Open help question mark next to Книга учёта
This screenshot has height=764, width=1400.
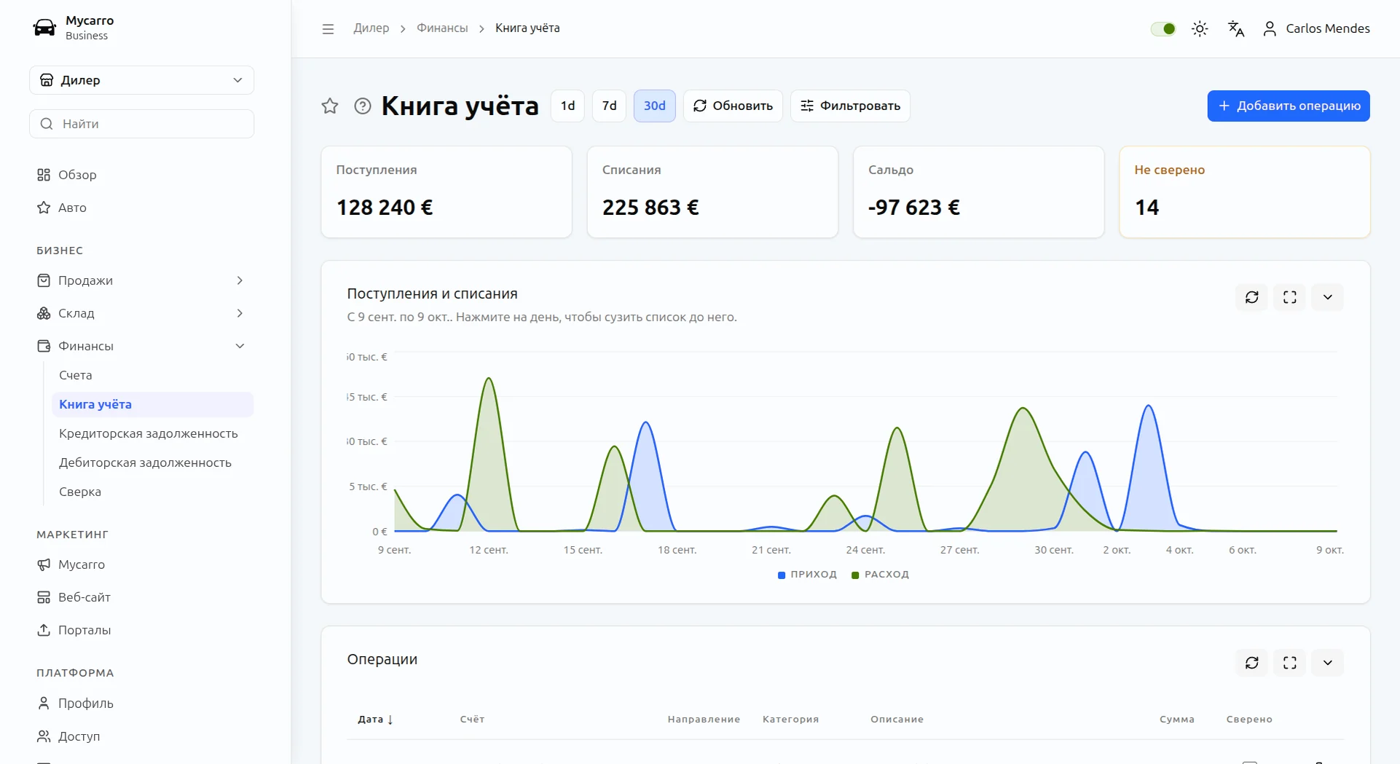(x=363, y=106)
